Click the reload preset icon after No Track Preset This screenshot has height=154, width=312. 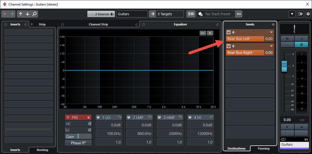tap(239, 14)
